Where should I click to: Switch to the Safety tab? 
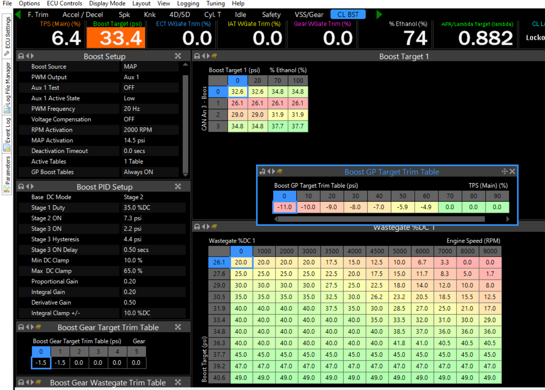(271, 15)
